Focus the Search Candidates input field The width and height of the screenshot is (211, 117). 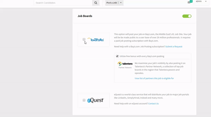[63, 3]
